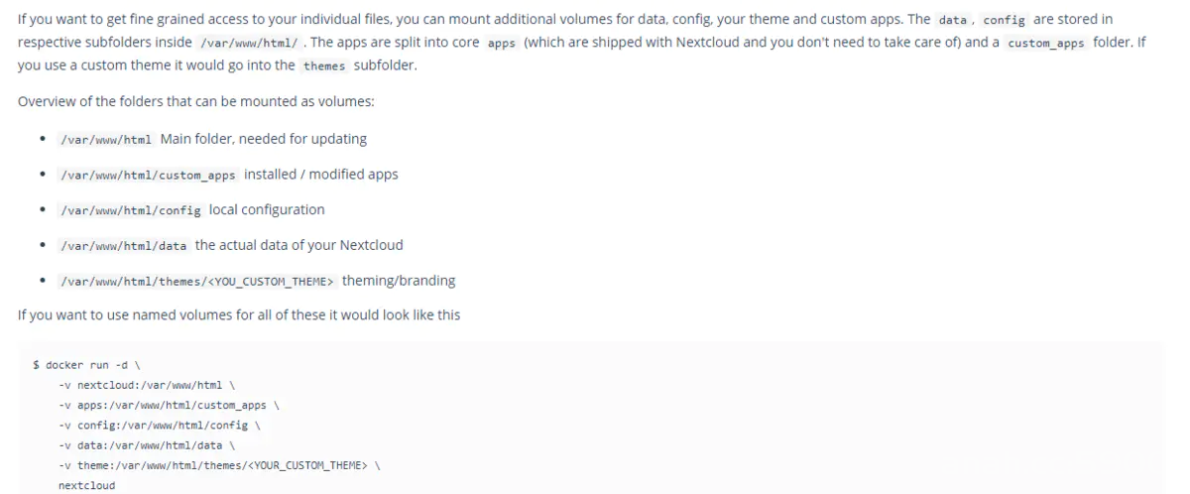The width and height of the screenshot is (1190, 494).
Task: Click the "/var/www/html/data" bullet path
Action: (124, 246)
